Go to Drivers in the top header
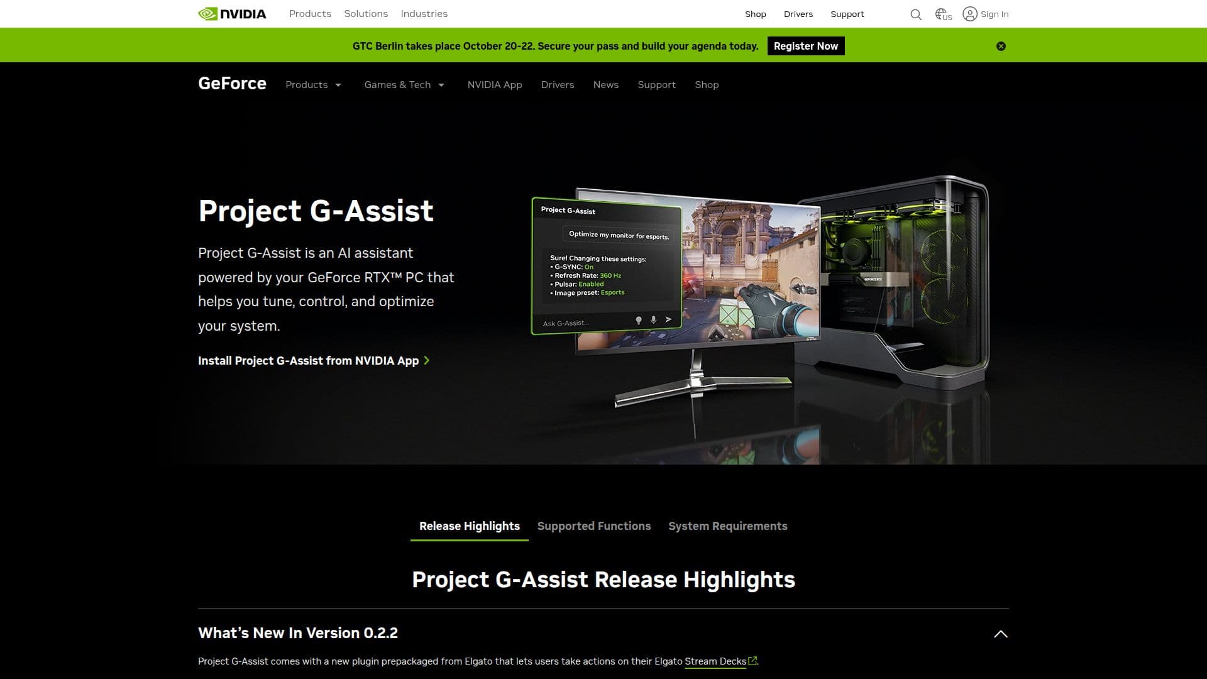1207x679 pixels. 798,14
